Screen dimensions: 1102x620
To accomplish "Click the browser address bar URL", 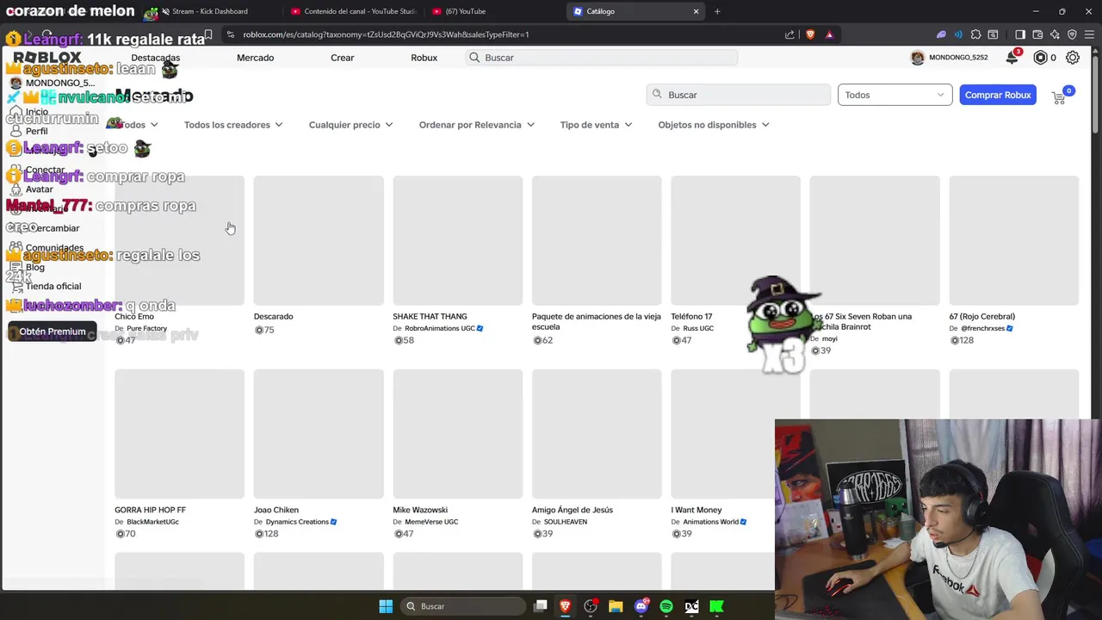I will (386, 34).
